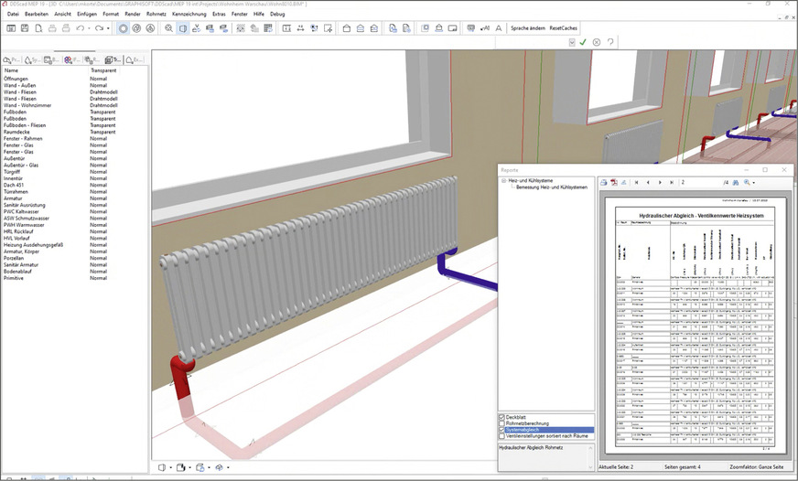Click the ResetCaches button
Image resolution: width=798 pixels, height=481 pixels.
(x=565, y=28)
